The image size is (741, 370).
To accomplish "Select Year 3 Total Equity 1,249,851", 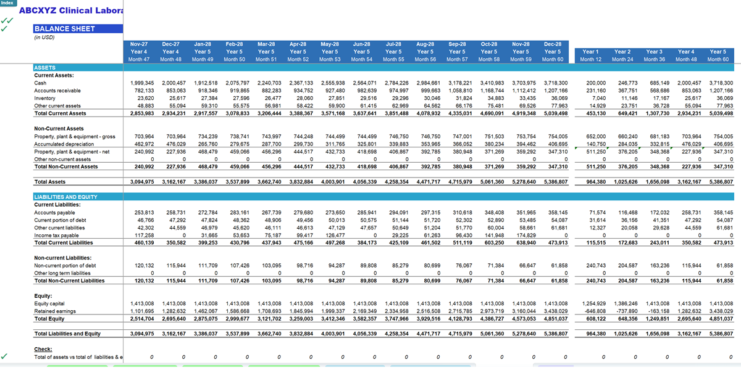I will pos(656,319).
